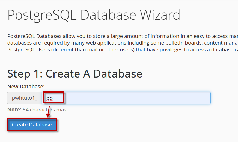Click the typed "db" text in the field

point(49,98)
